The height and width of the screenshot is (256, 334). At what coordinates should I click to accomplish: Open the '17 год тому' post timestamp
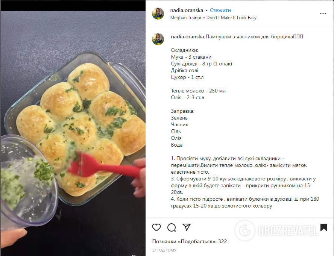point(164,250)
